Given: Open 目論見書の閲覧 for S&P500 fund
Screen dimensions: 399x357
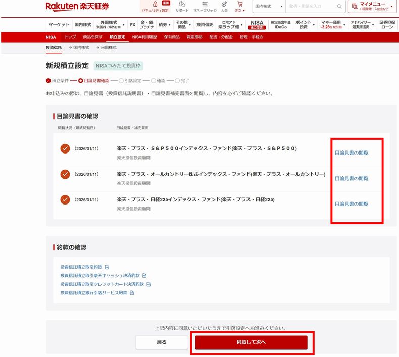Looking at the screenshot, I should click(352, 152).
